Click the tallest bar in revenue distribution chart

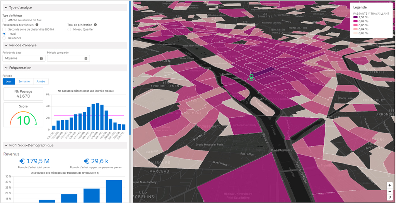point(114,191)
